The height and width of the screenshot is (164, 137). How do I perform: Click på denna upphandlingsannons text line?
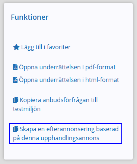coord(56,138)
